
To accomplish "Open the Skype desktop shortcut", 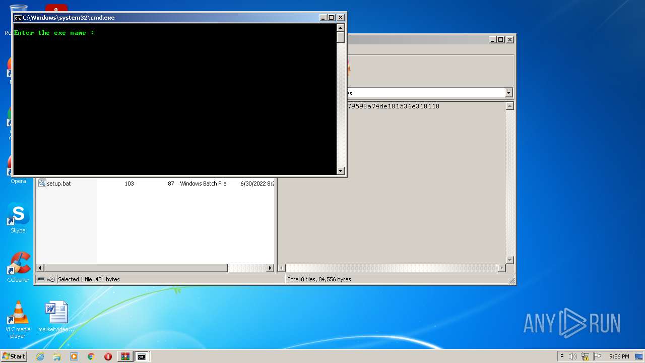I will 18,218.
